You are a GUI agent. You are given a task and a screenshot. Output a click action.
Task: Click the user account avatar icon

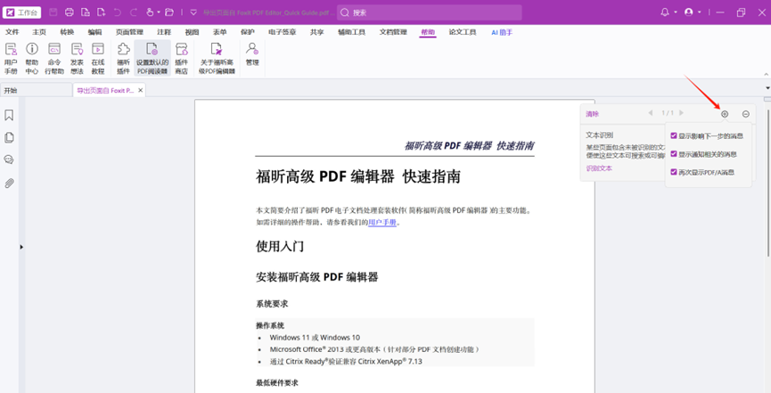pos(689,12)
